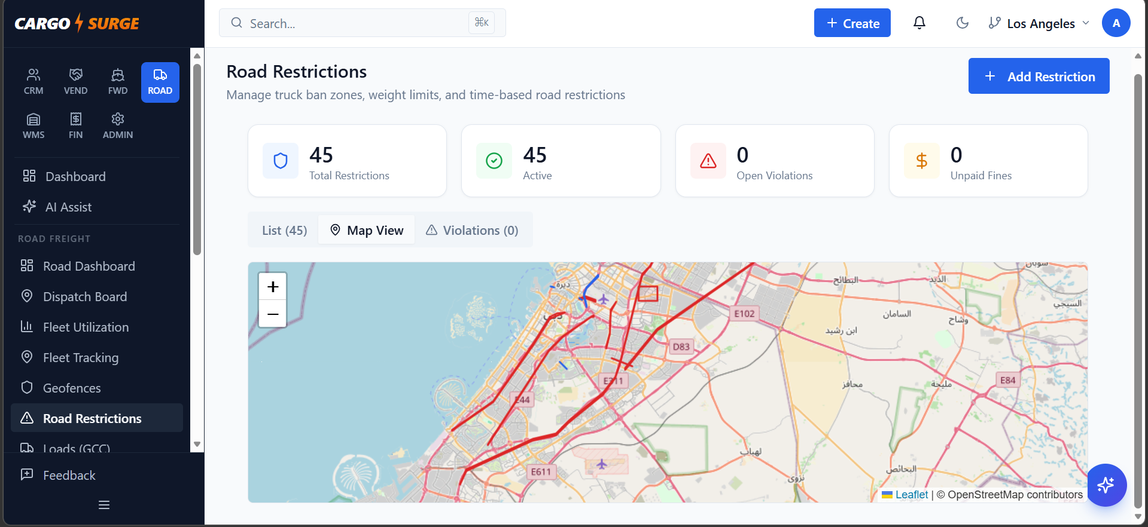This screenshot has width=1148, height=527.
Task: Select the ROAD module icon
Action: [160, 82]
